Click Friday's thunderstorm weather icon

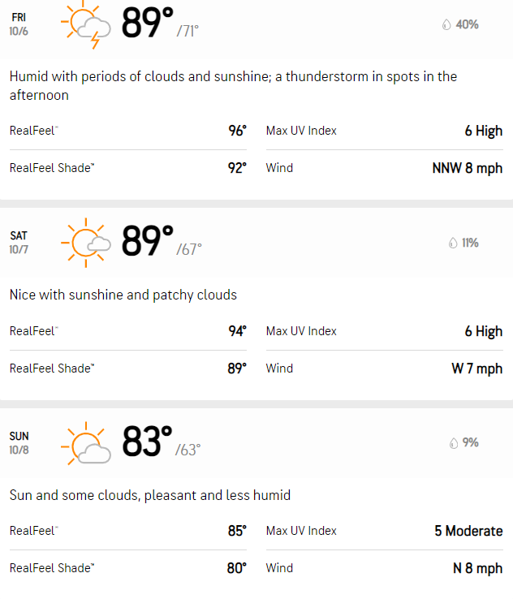point(86,25)
